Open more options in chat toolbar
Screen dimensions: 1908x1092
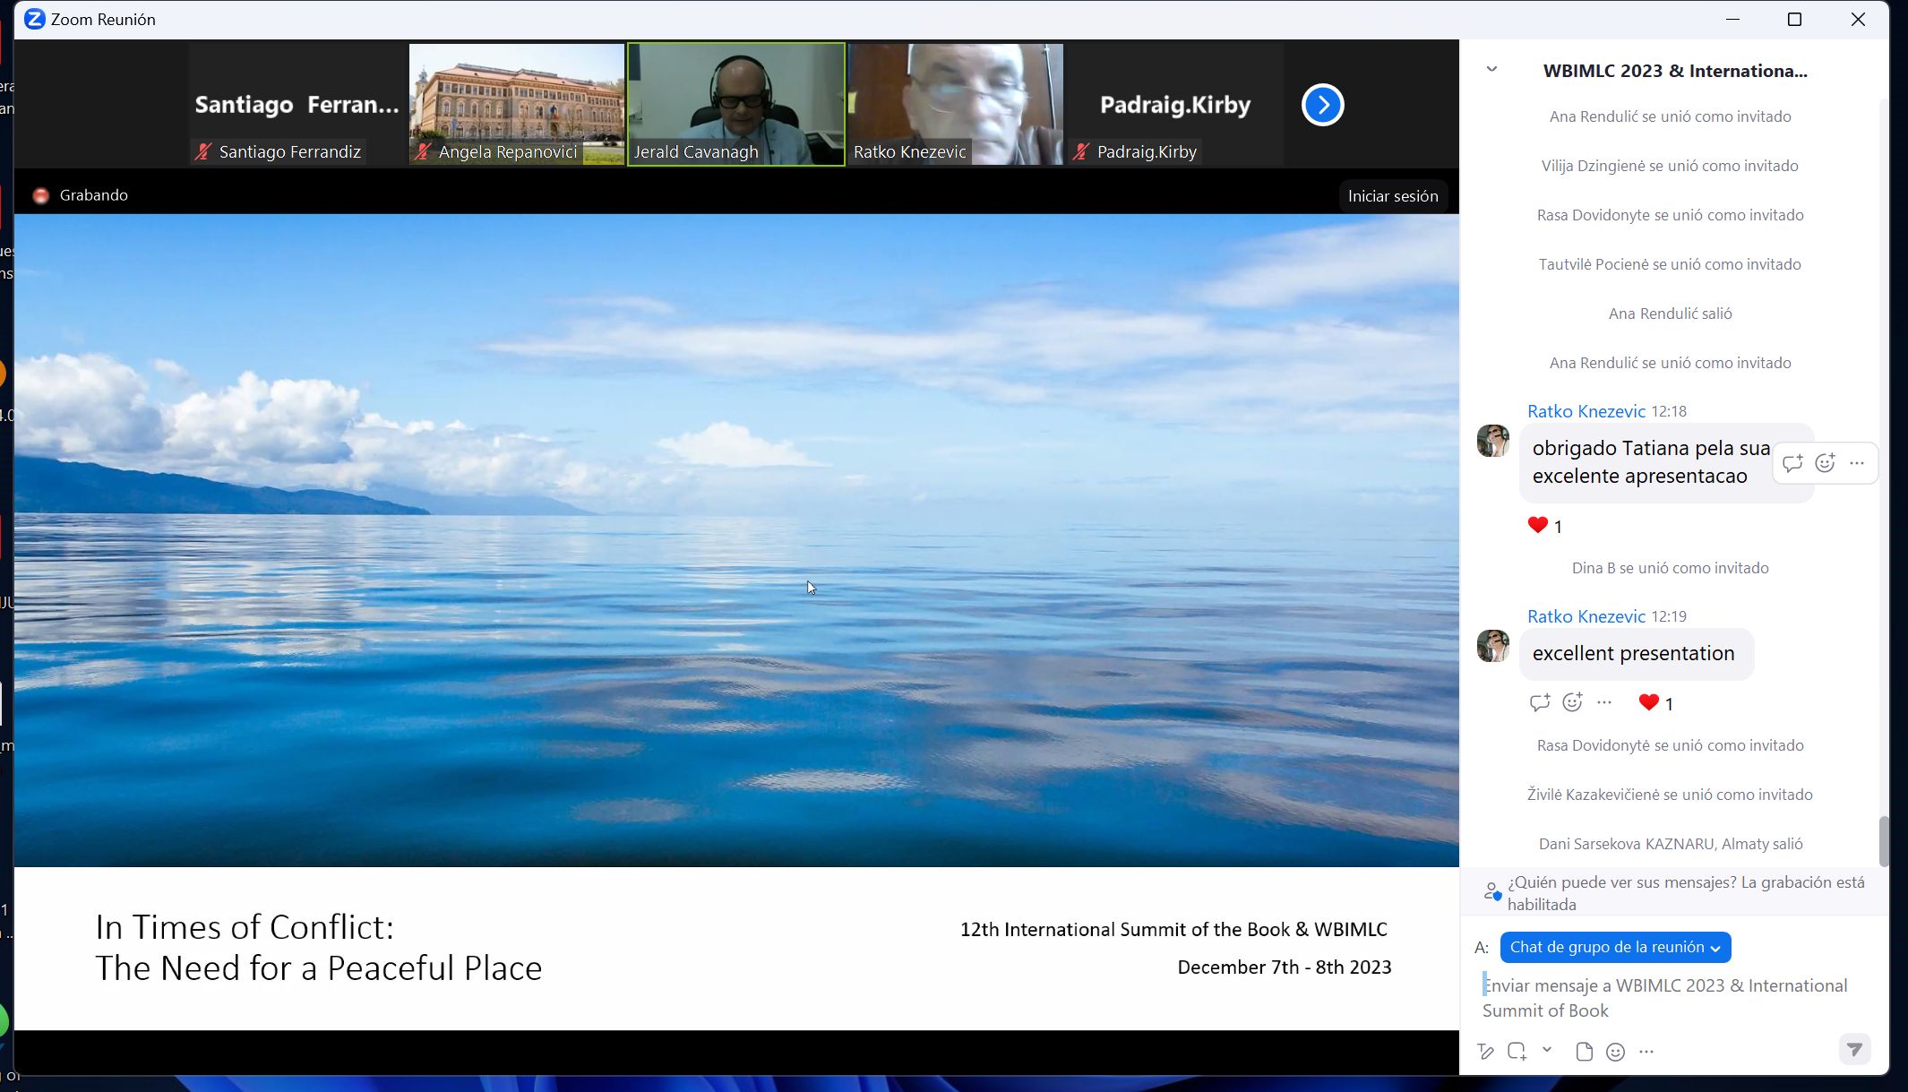pyautogui.click(x=1646, y=1052)
